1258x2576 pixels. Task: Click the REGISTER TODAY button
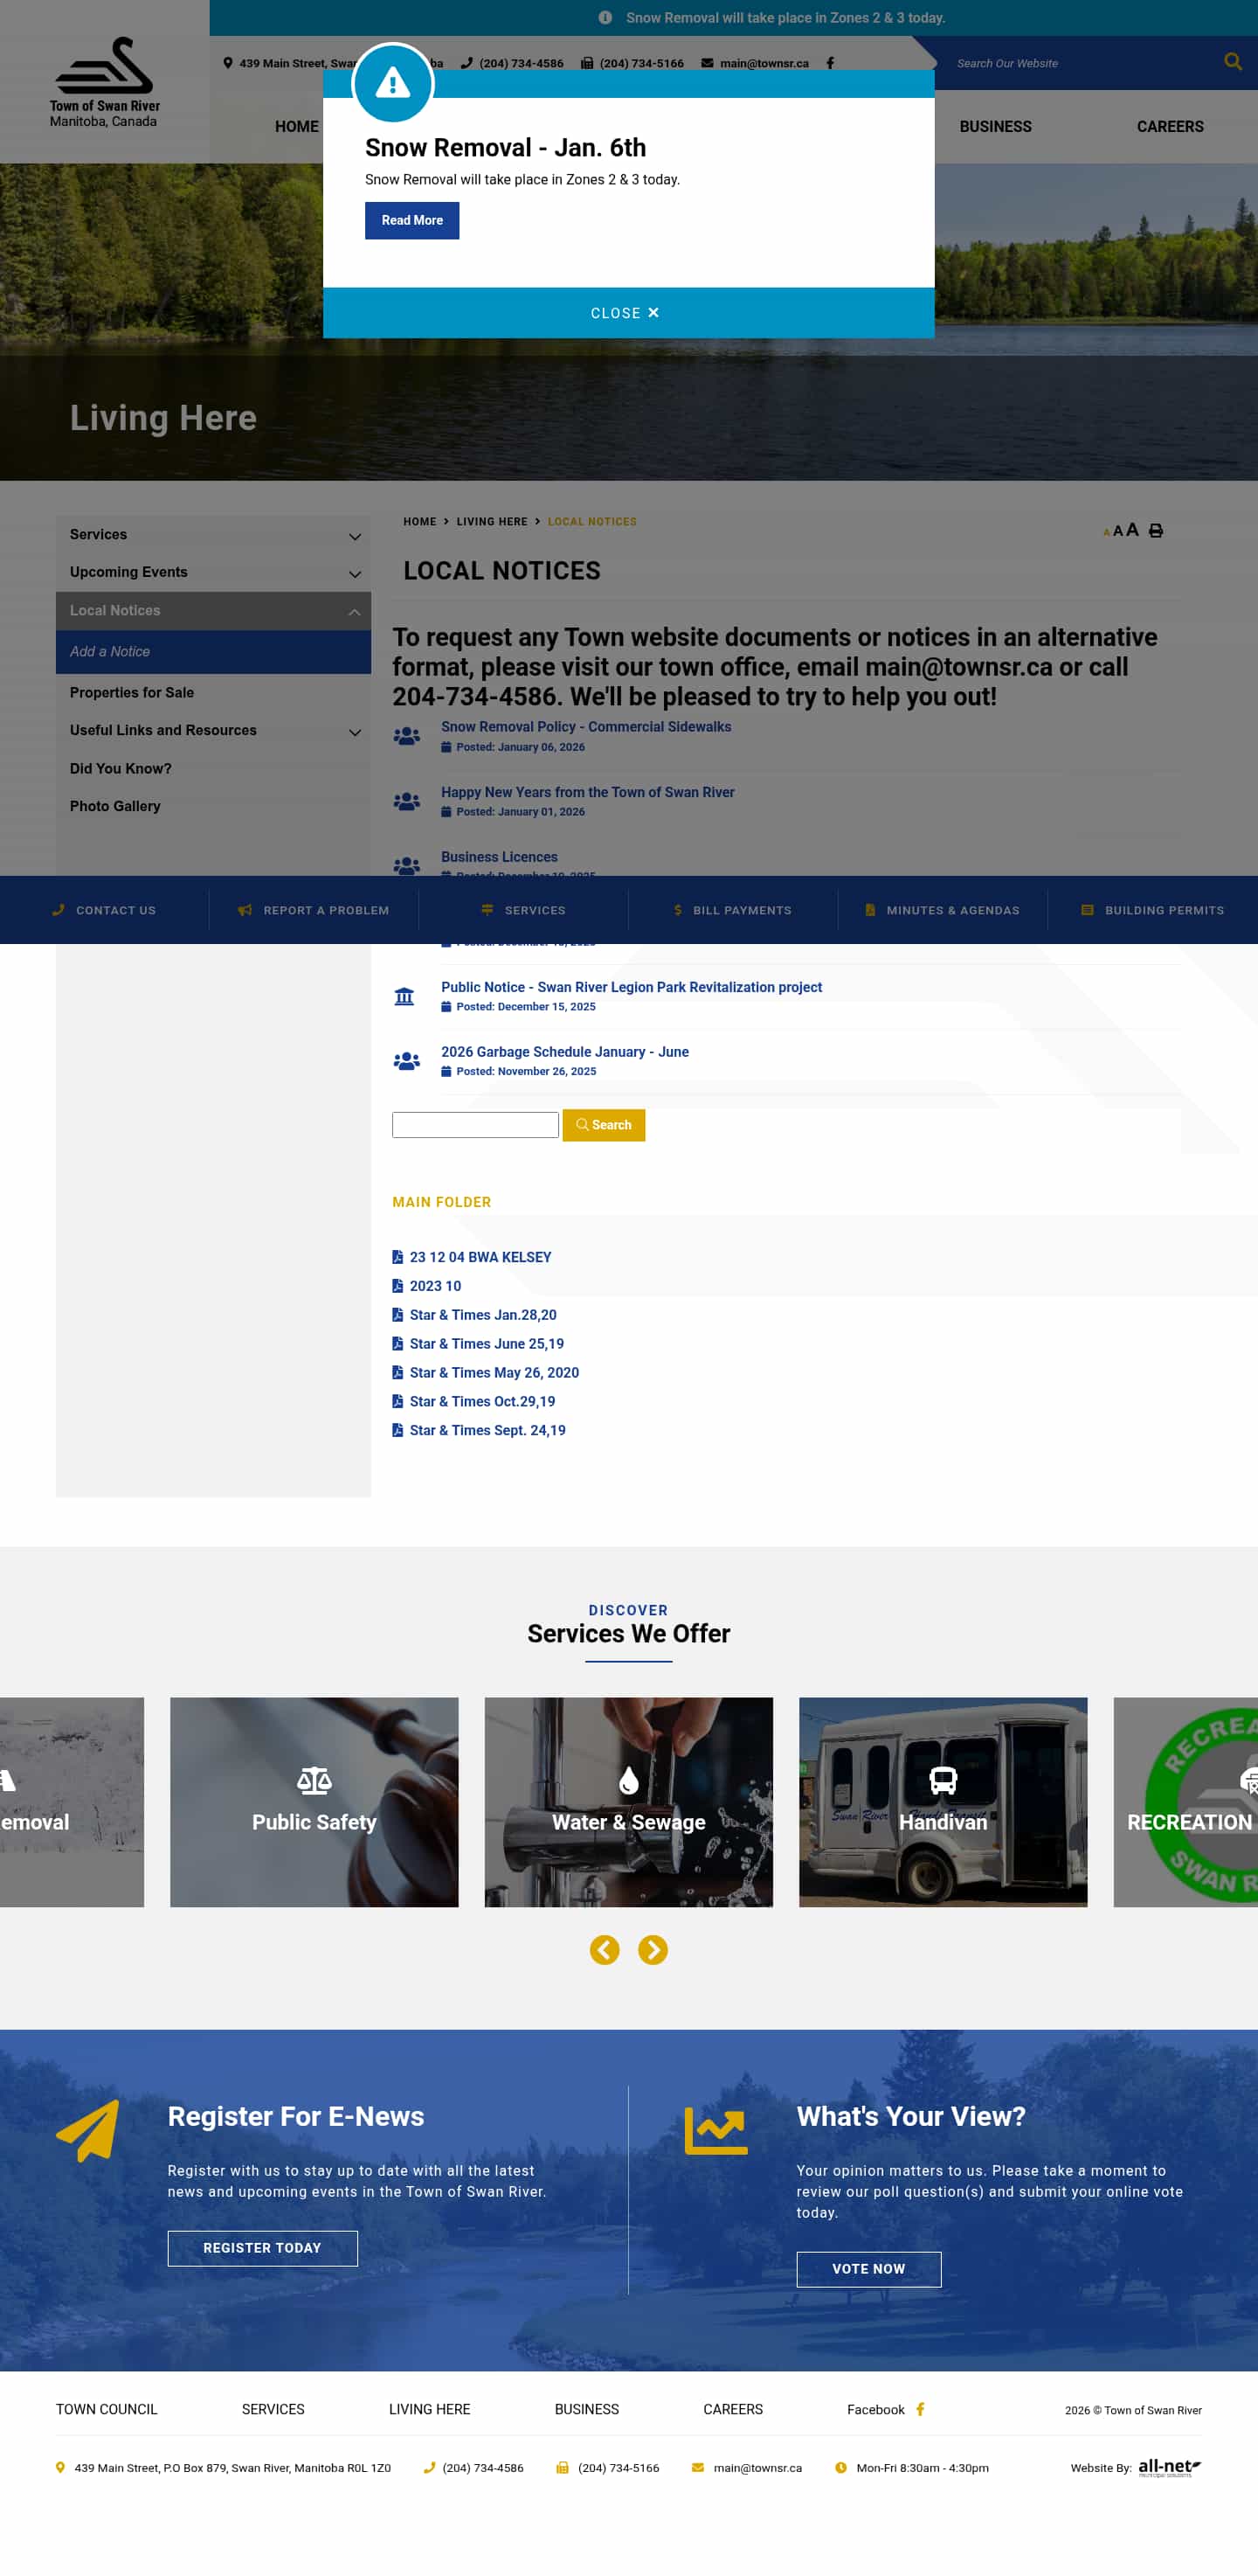[x=263, y=2248]
